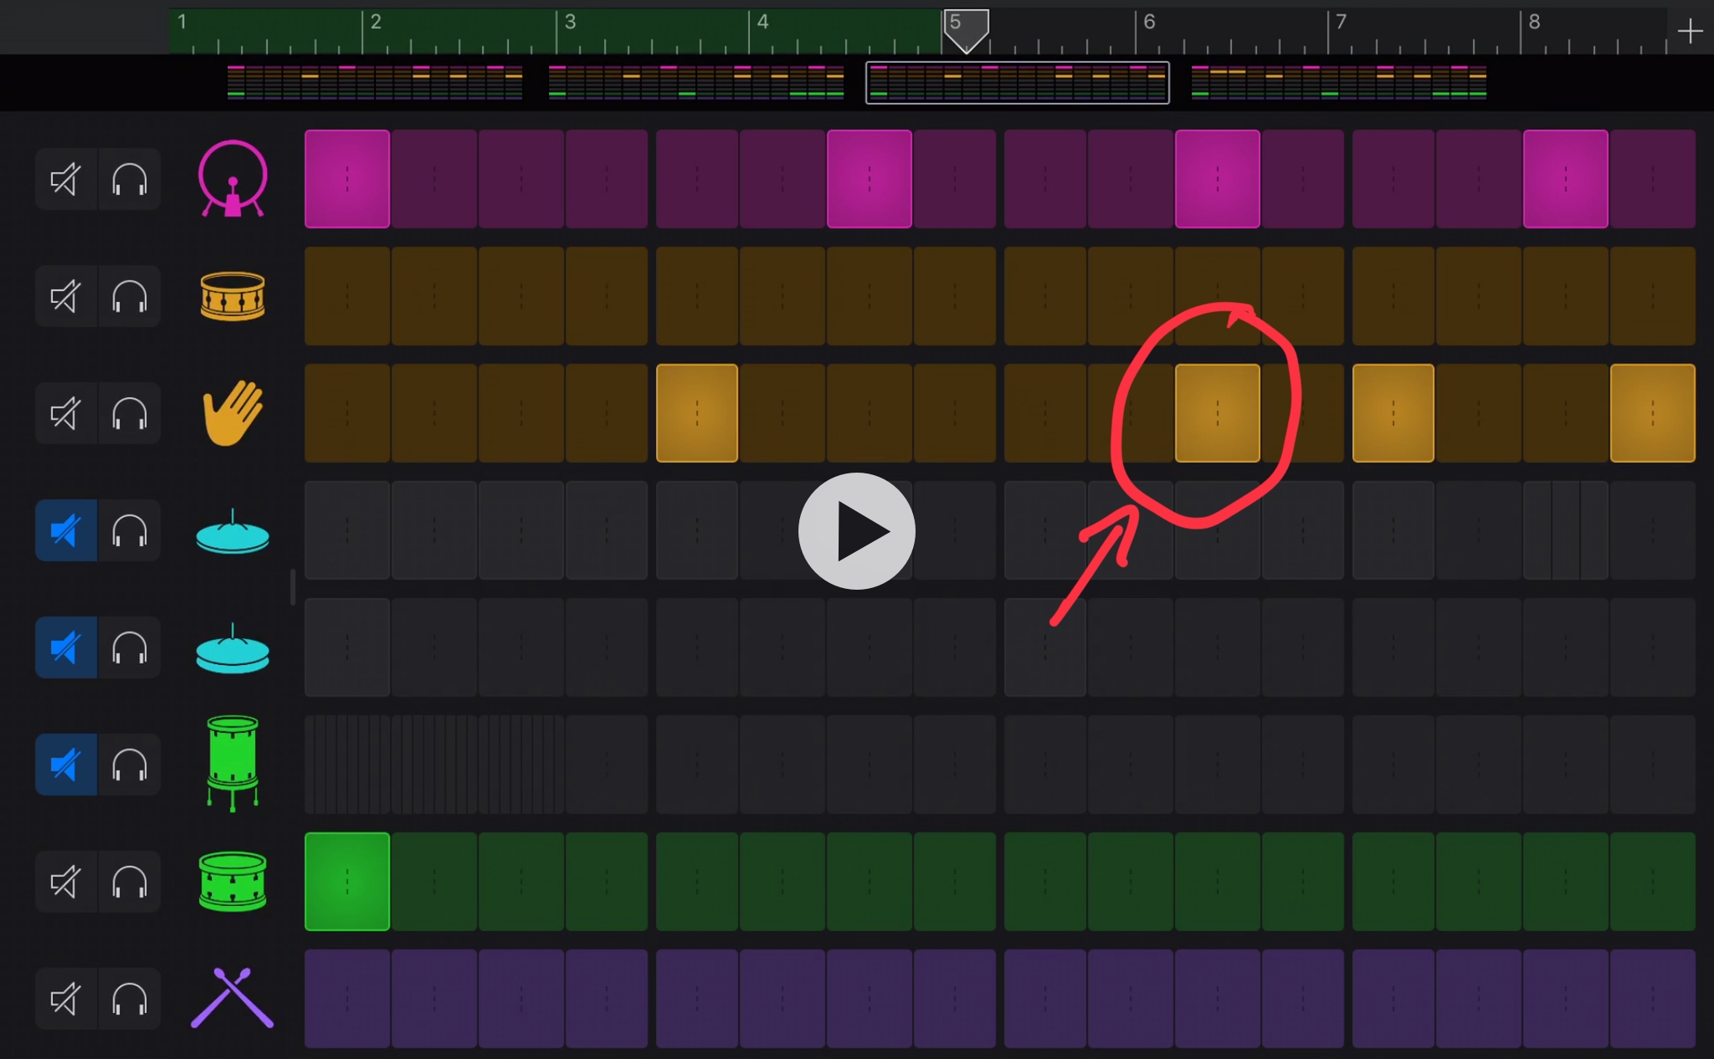Select the highlighted third pattern thumbnail
Image resolution: width=1714 pixels, height=1059 pixels.
[1018, 82]
